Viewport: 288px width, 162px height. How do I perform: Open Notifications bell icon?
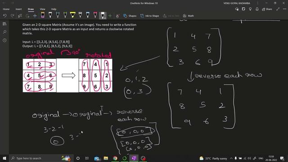(x=257, y=9)
